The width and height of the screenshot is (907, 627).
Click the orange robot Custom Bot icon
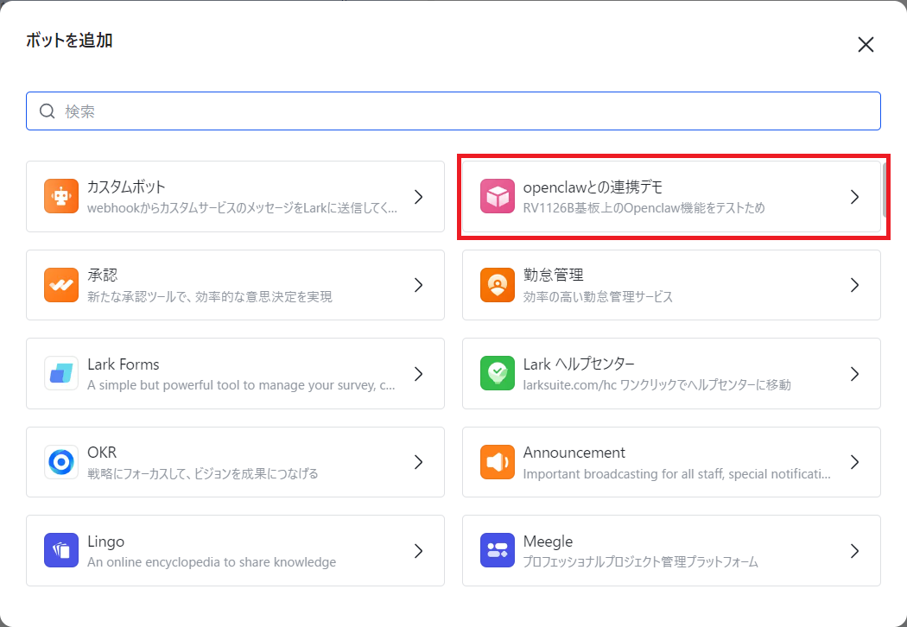pyautogui.click(x=61, y=197)
